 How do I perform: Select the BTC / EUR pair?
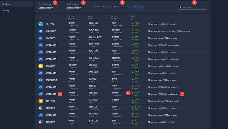point(50,101)
